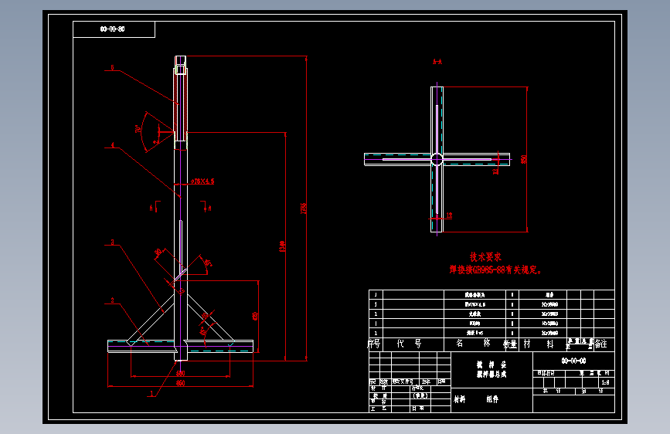The width and height of the screenshot is (670, 434).
Task: Click the GB985-88 welding note text
Action: (x=495, y=270)
